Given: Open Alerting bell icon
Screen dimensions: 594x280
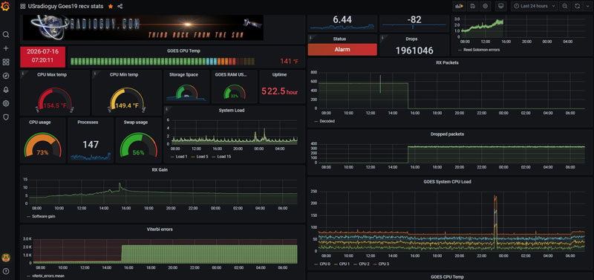Looking at the screenshot, I should pos(6,89).
